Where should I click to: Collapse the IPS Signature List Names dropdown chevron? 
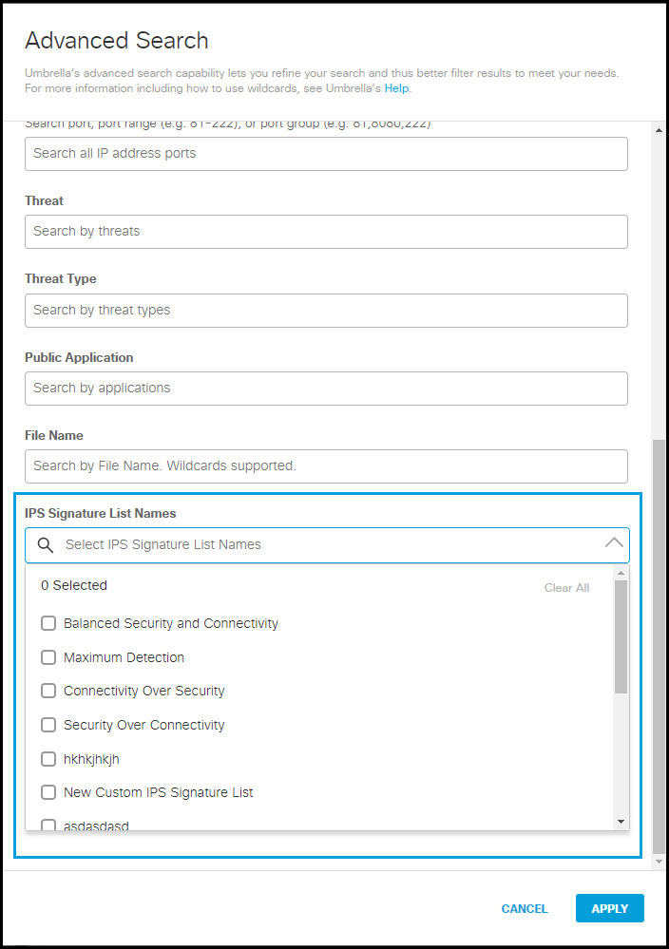point(614,543)
